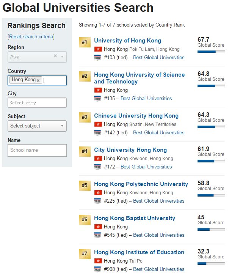Click the 32.3 global score bar

coord(211,264)
